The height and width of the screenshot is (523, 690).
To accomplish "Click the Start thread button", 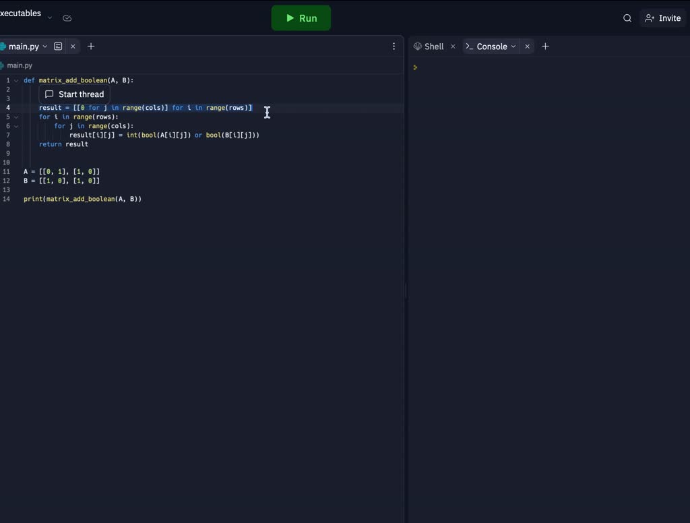I will 74,94.
